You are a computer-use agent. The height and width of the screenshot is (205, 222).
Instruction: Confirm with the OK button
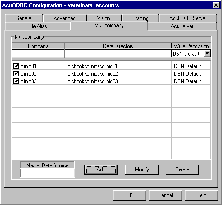coord(129,195)
